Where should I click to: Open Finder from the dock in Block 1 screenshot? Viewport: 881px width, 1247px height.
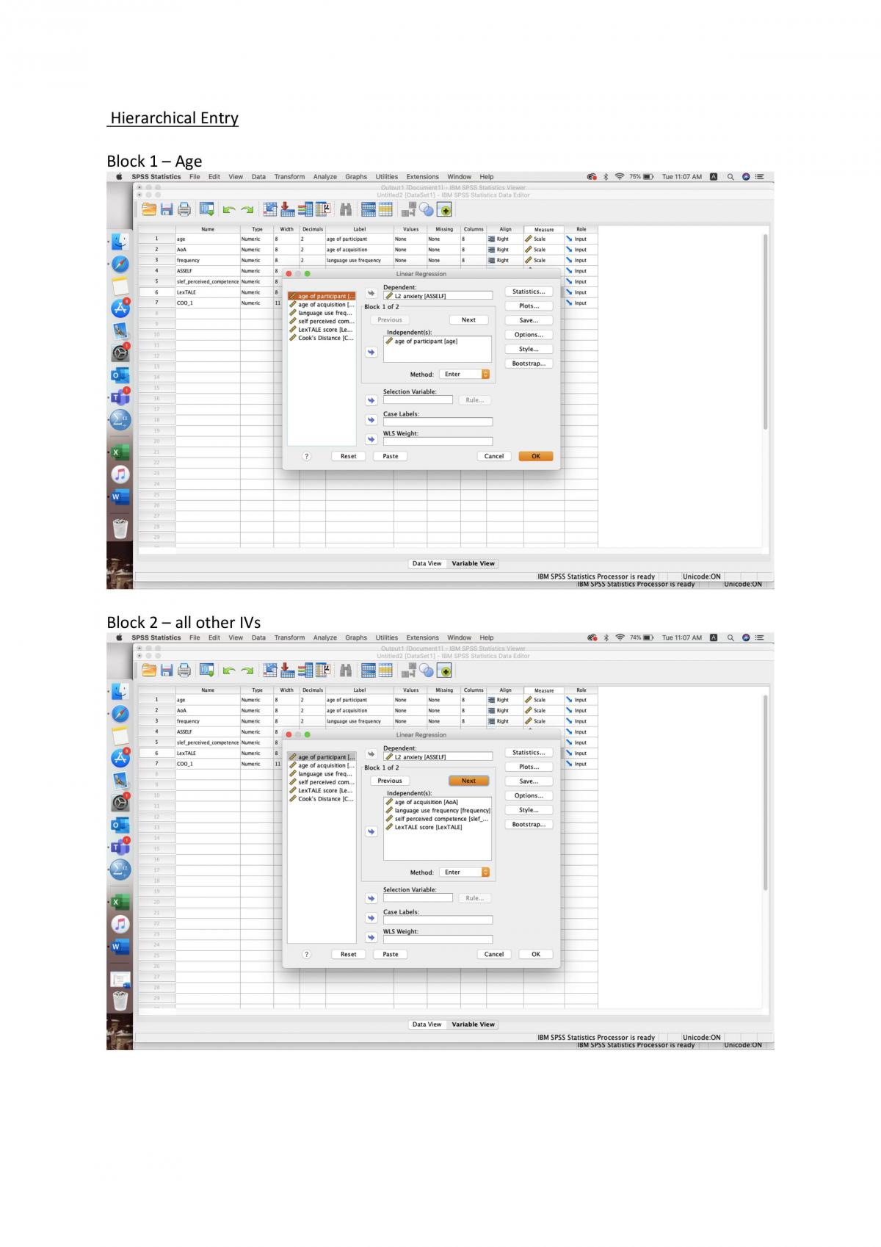tap(120, 242)
